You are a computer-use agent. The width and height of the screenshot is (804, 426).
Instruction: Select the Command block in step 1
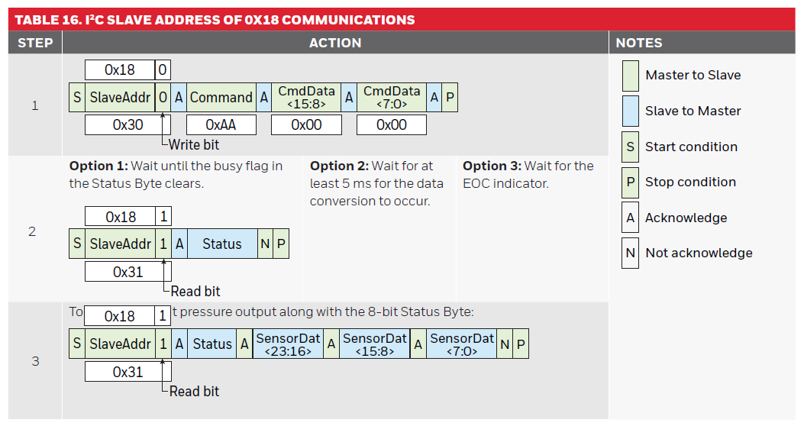tap(221, 98)
